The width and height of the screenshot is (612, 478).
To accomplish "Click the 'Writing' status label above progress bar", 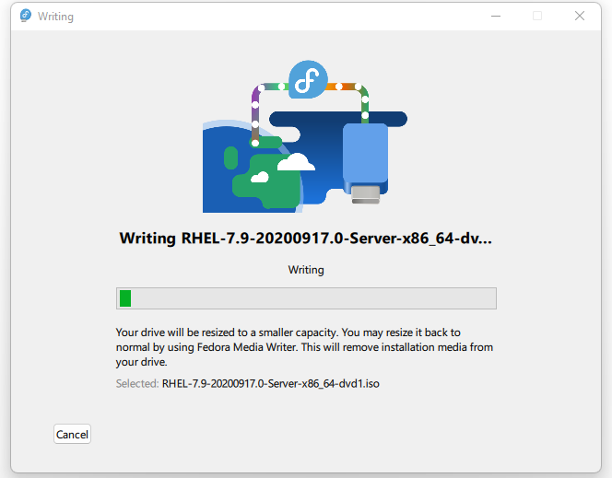I will click(306, 270).
